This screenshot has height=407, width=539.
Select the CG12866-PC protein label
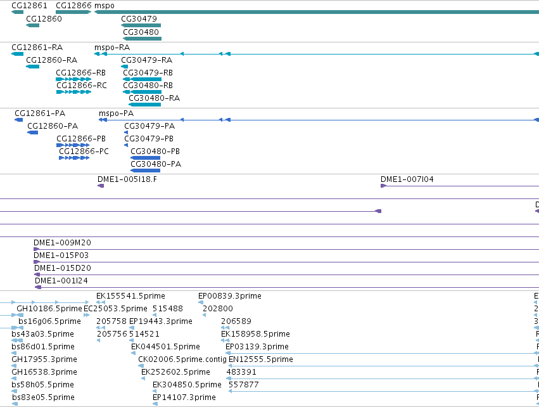84,152
